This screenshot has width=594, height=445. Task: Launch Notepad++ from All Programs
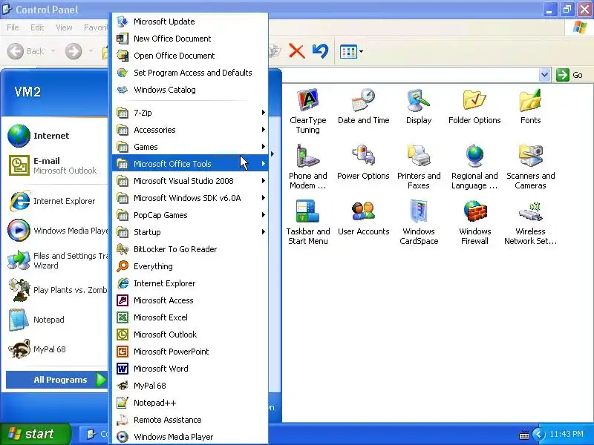coord(190,403)
